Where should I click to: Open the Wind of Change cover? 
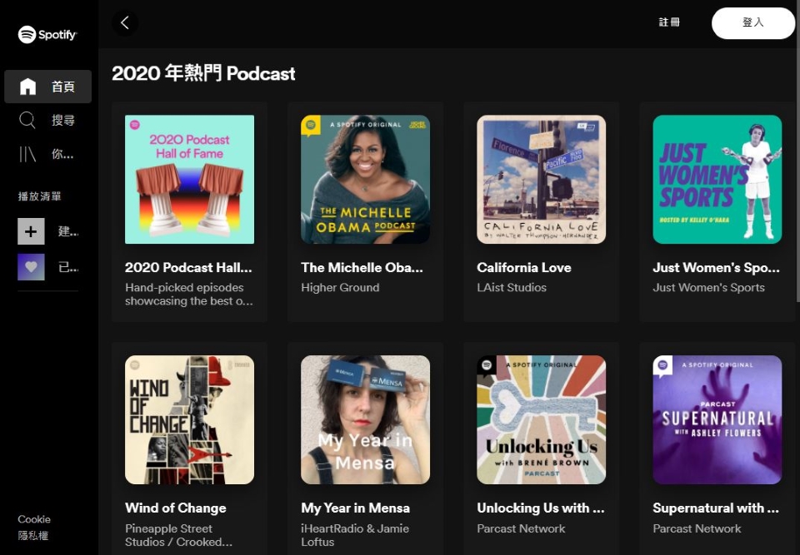(x=189, y=420)
